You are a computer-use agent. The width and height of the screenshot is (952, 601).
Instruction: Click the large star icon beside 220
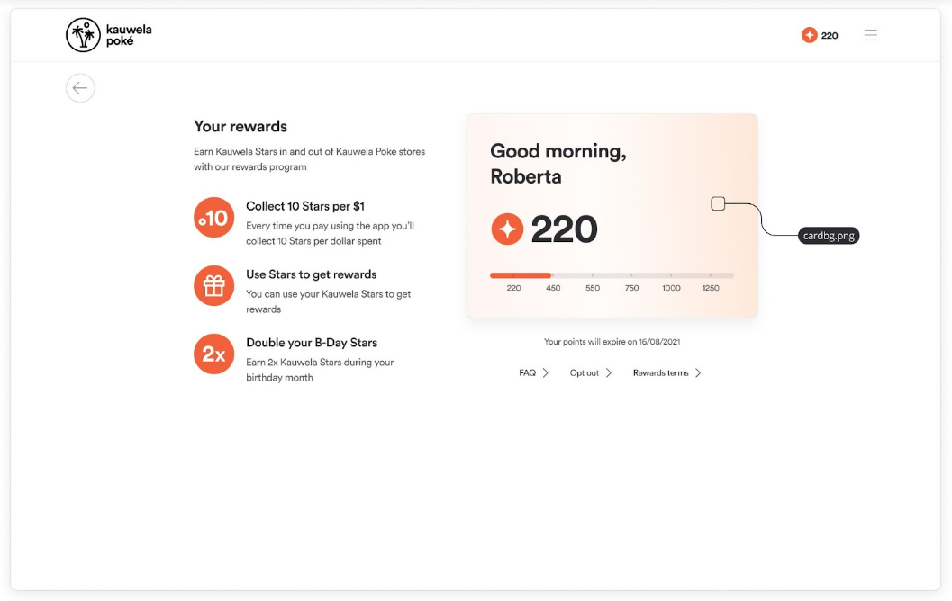[x=507, y=229]
